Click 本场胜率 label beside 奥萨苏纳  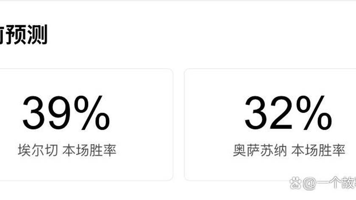(318, 150)
